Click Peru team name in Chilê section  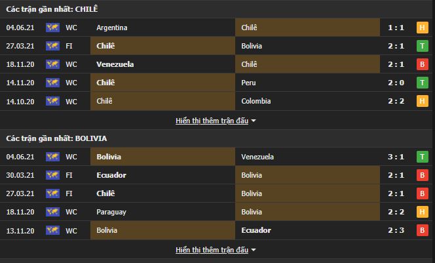(x=248, y=83)
